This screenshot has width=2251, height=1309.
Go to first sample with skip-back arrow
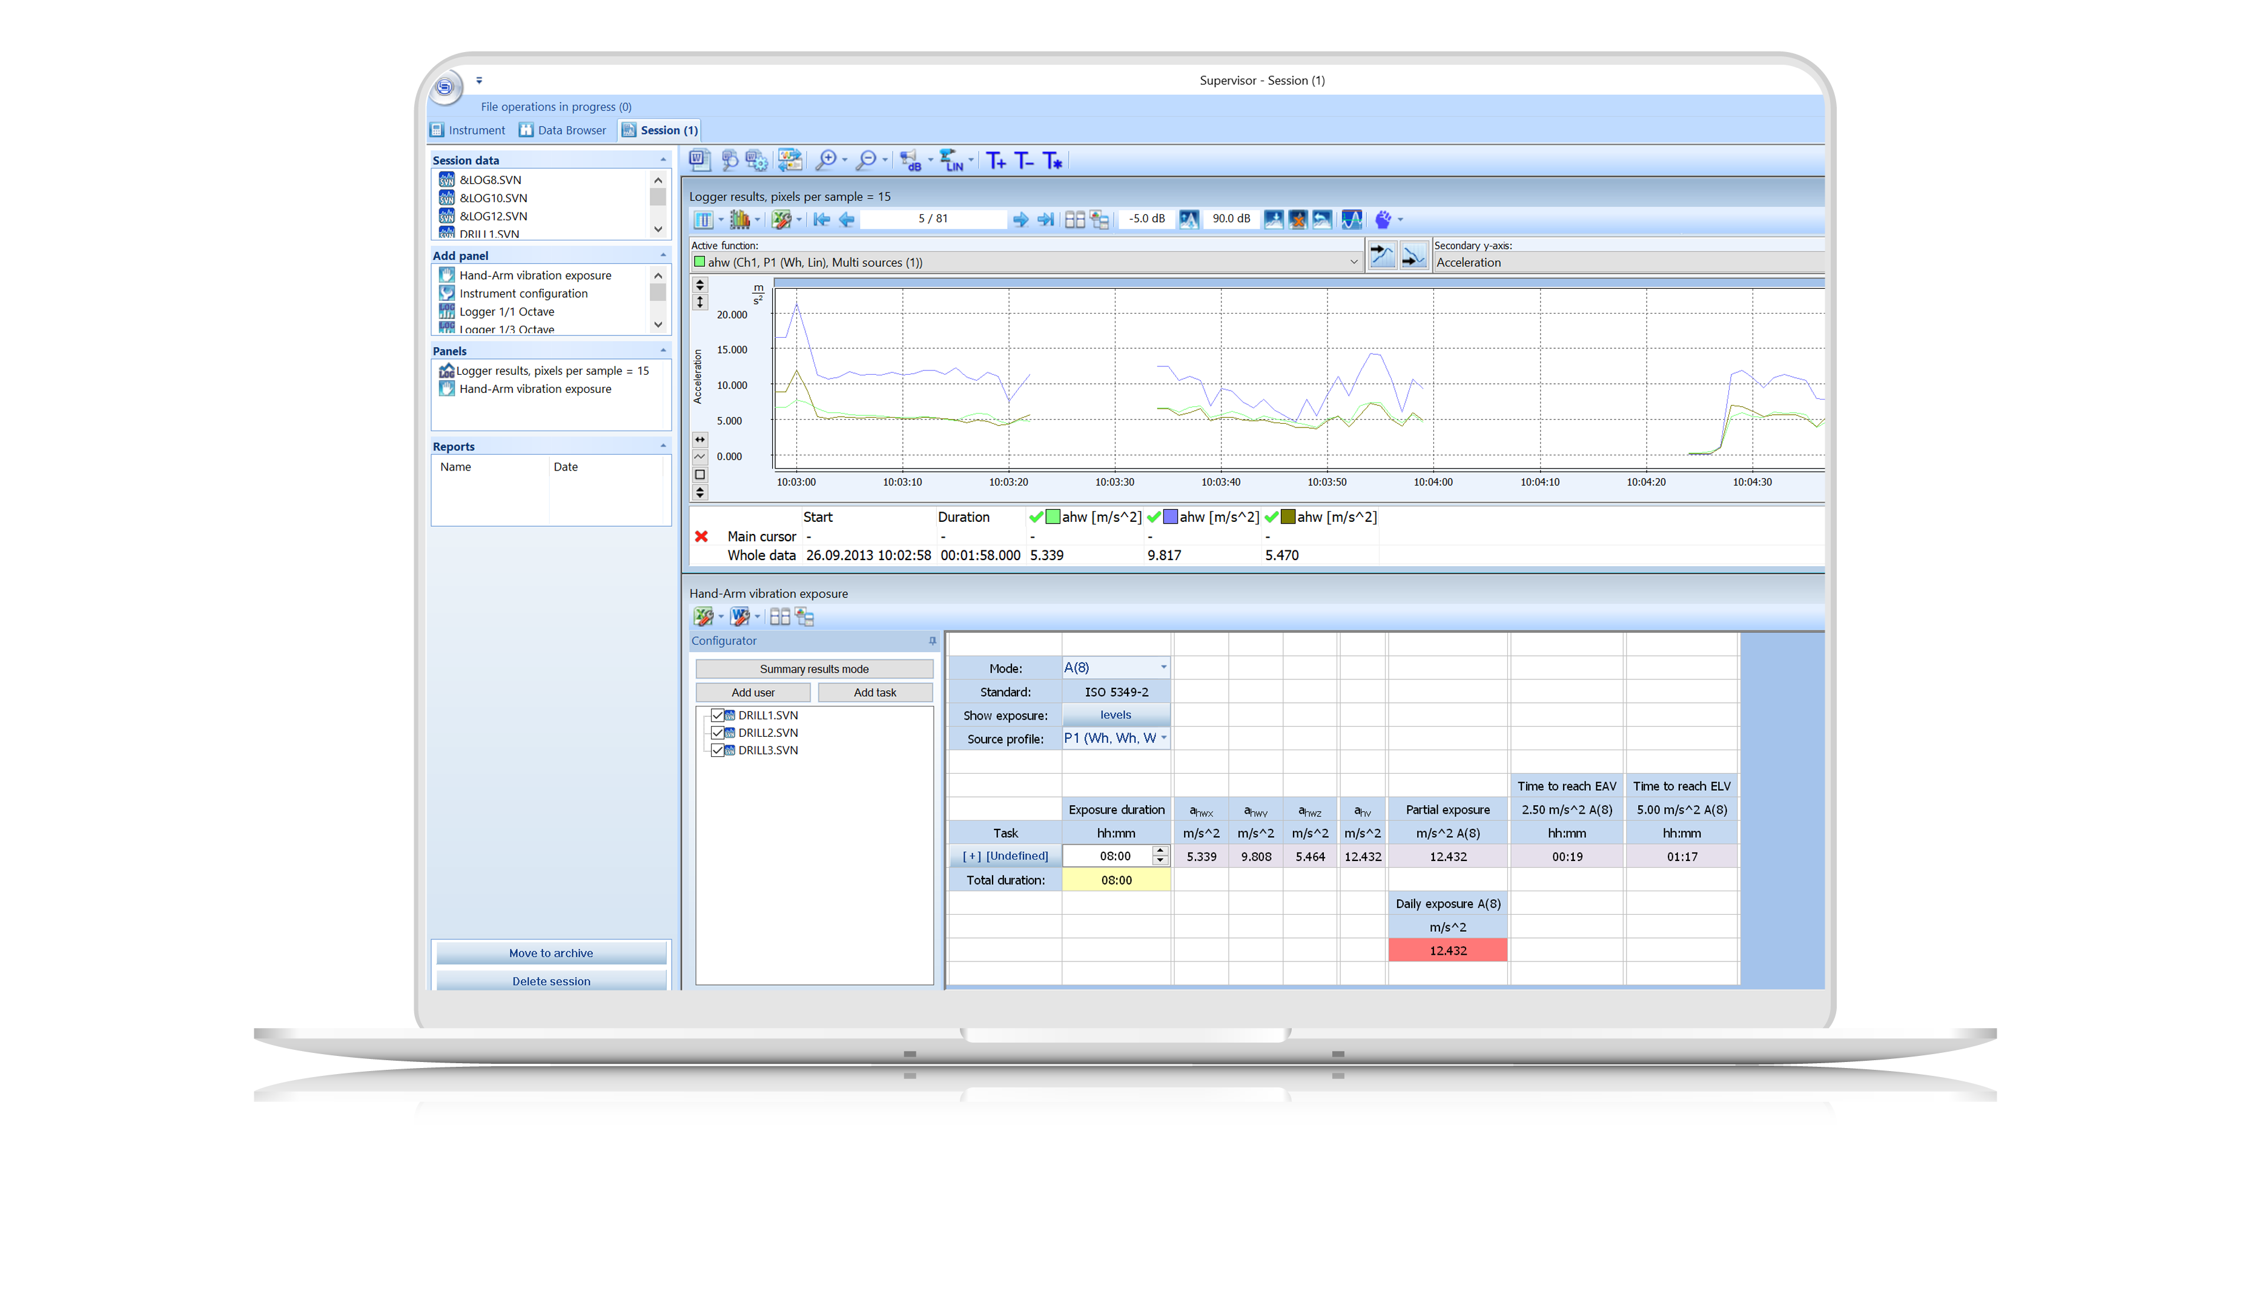pyautogui.click(x=822, y=220)
